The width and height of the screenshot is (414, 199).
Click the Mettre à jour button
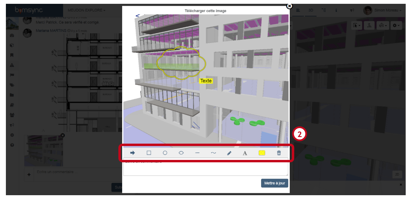274,183
